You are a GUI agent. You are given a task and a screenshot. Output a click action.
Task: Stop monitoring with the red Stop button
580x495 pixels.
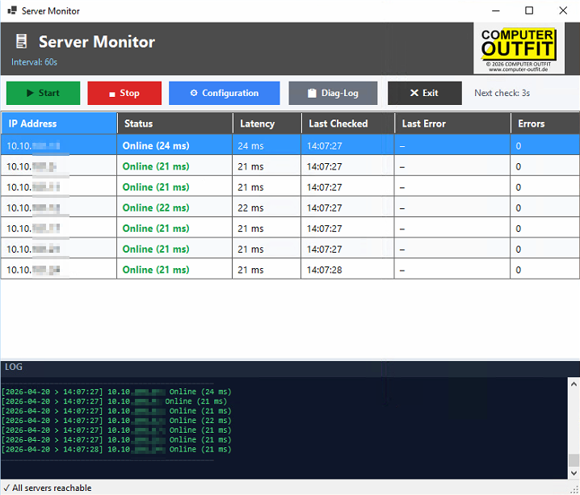click(x=124, y=93)
